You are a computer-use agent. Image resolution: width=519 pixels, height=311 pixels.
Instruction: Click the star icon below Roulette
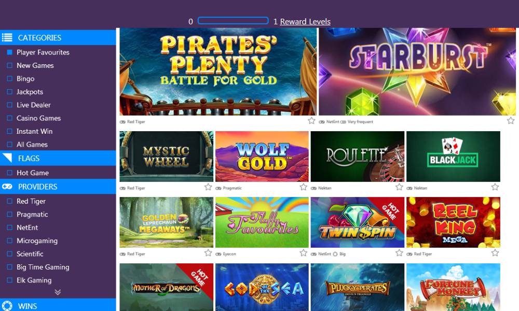click(399, 187)
